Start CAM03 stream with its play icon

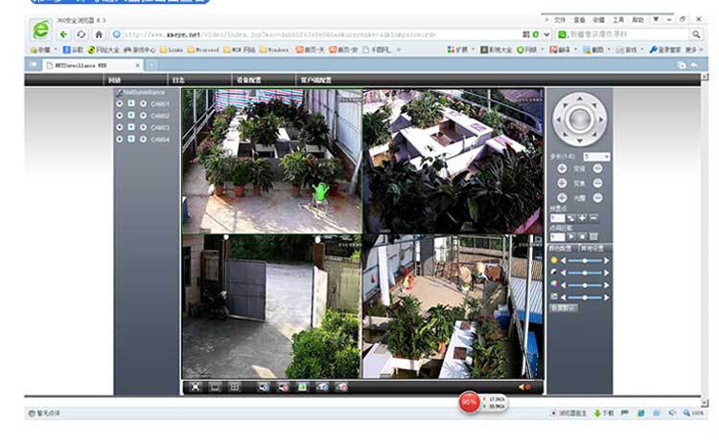point(131,127)
